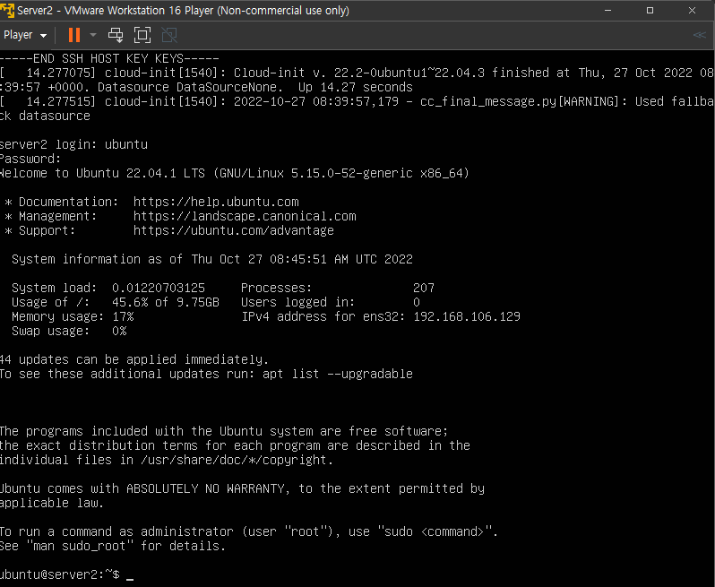Click the https://landscape.canonical.com text
715x587 pixels.
point(245,216)
